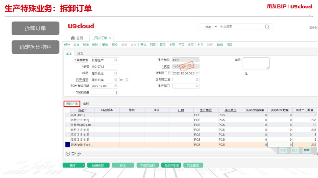Go to 首页 record in toolbar
This screenshot has height=178, width=318.
162,45
